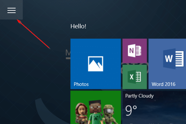
Task: Open the Word 2016 tile
Action: point(167,64)
